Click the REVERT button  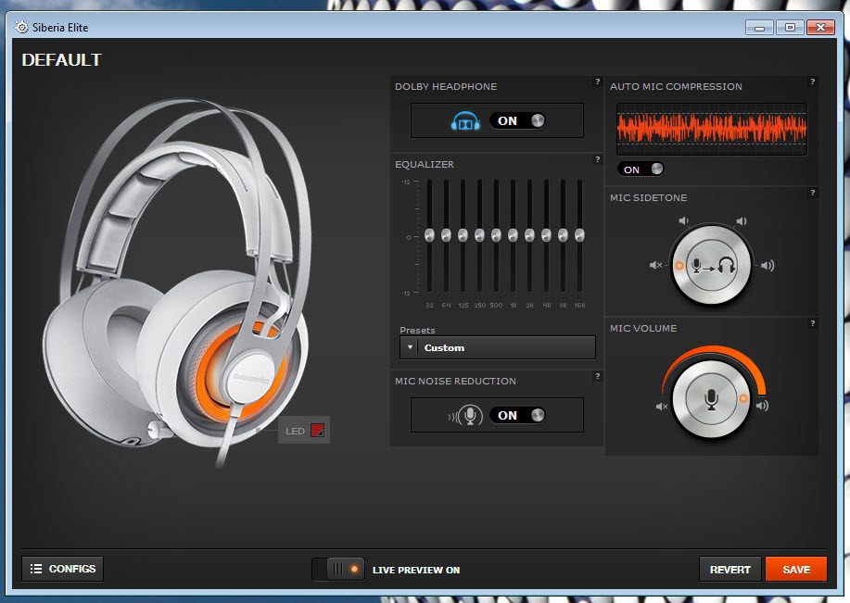click(x=729, y=570)
